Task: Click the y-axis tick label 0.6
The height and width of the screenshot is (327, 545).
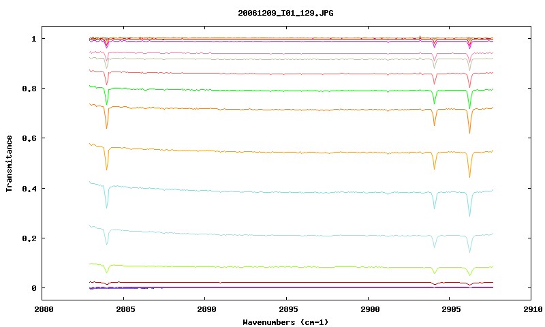Action: point(29,138)
